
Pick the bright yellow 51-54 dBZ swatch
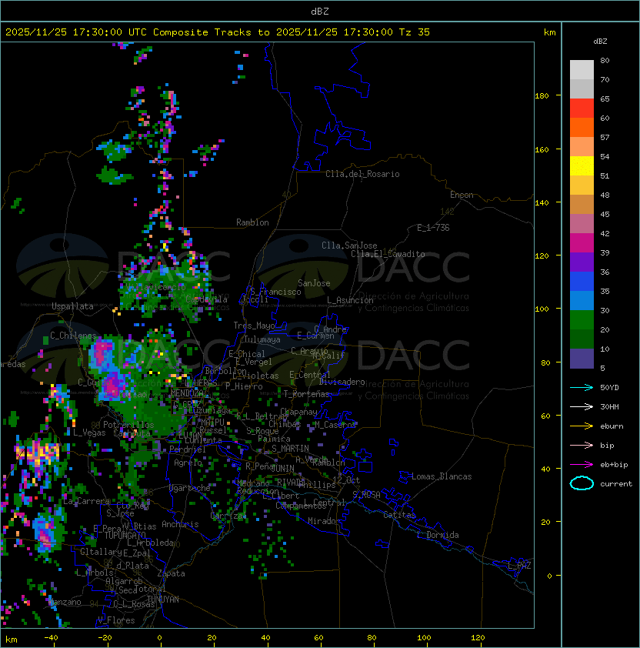582,166
